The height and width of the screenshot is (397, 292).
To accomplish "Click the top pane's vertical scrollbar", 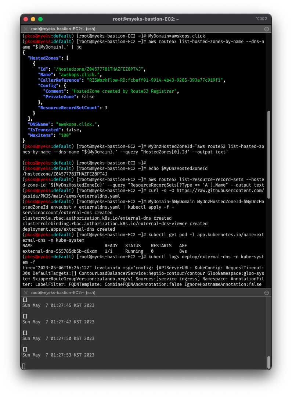I will click(269, 155).
